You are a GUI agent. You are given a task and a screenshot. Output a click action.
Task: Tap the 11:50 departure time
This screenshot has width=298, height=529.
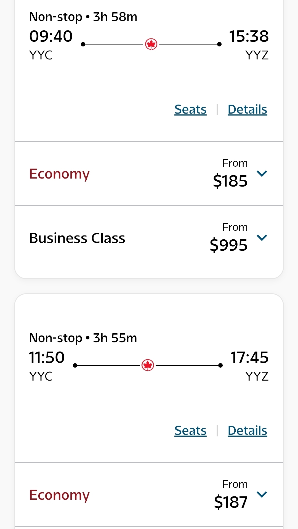pos(47,358)
